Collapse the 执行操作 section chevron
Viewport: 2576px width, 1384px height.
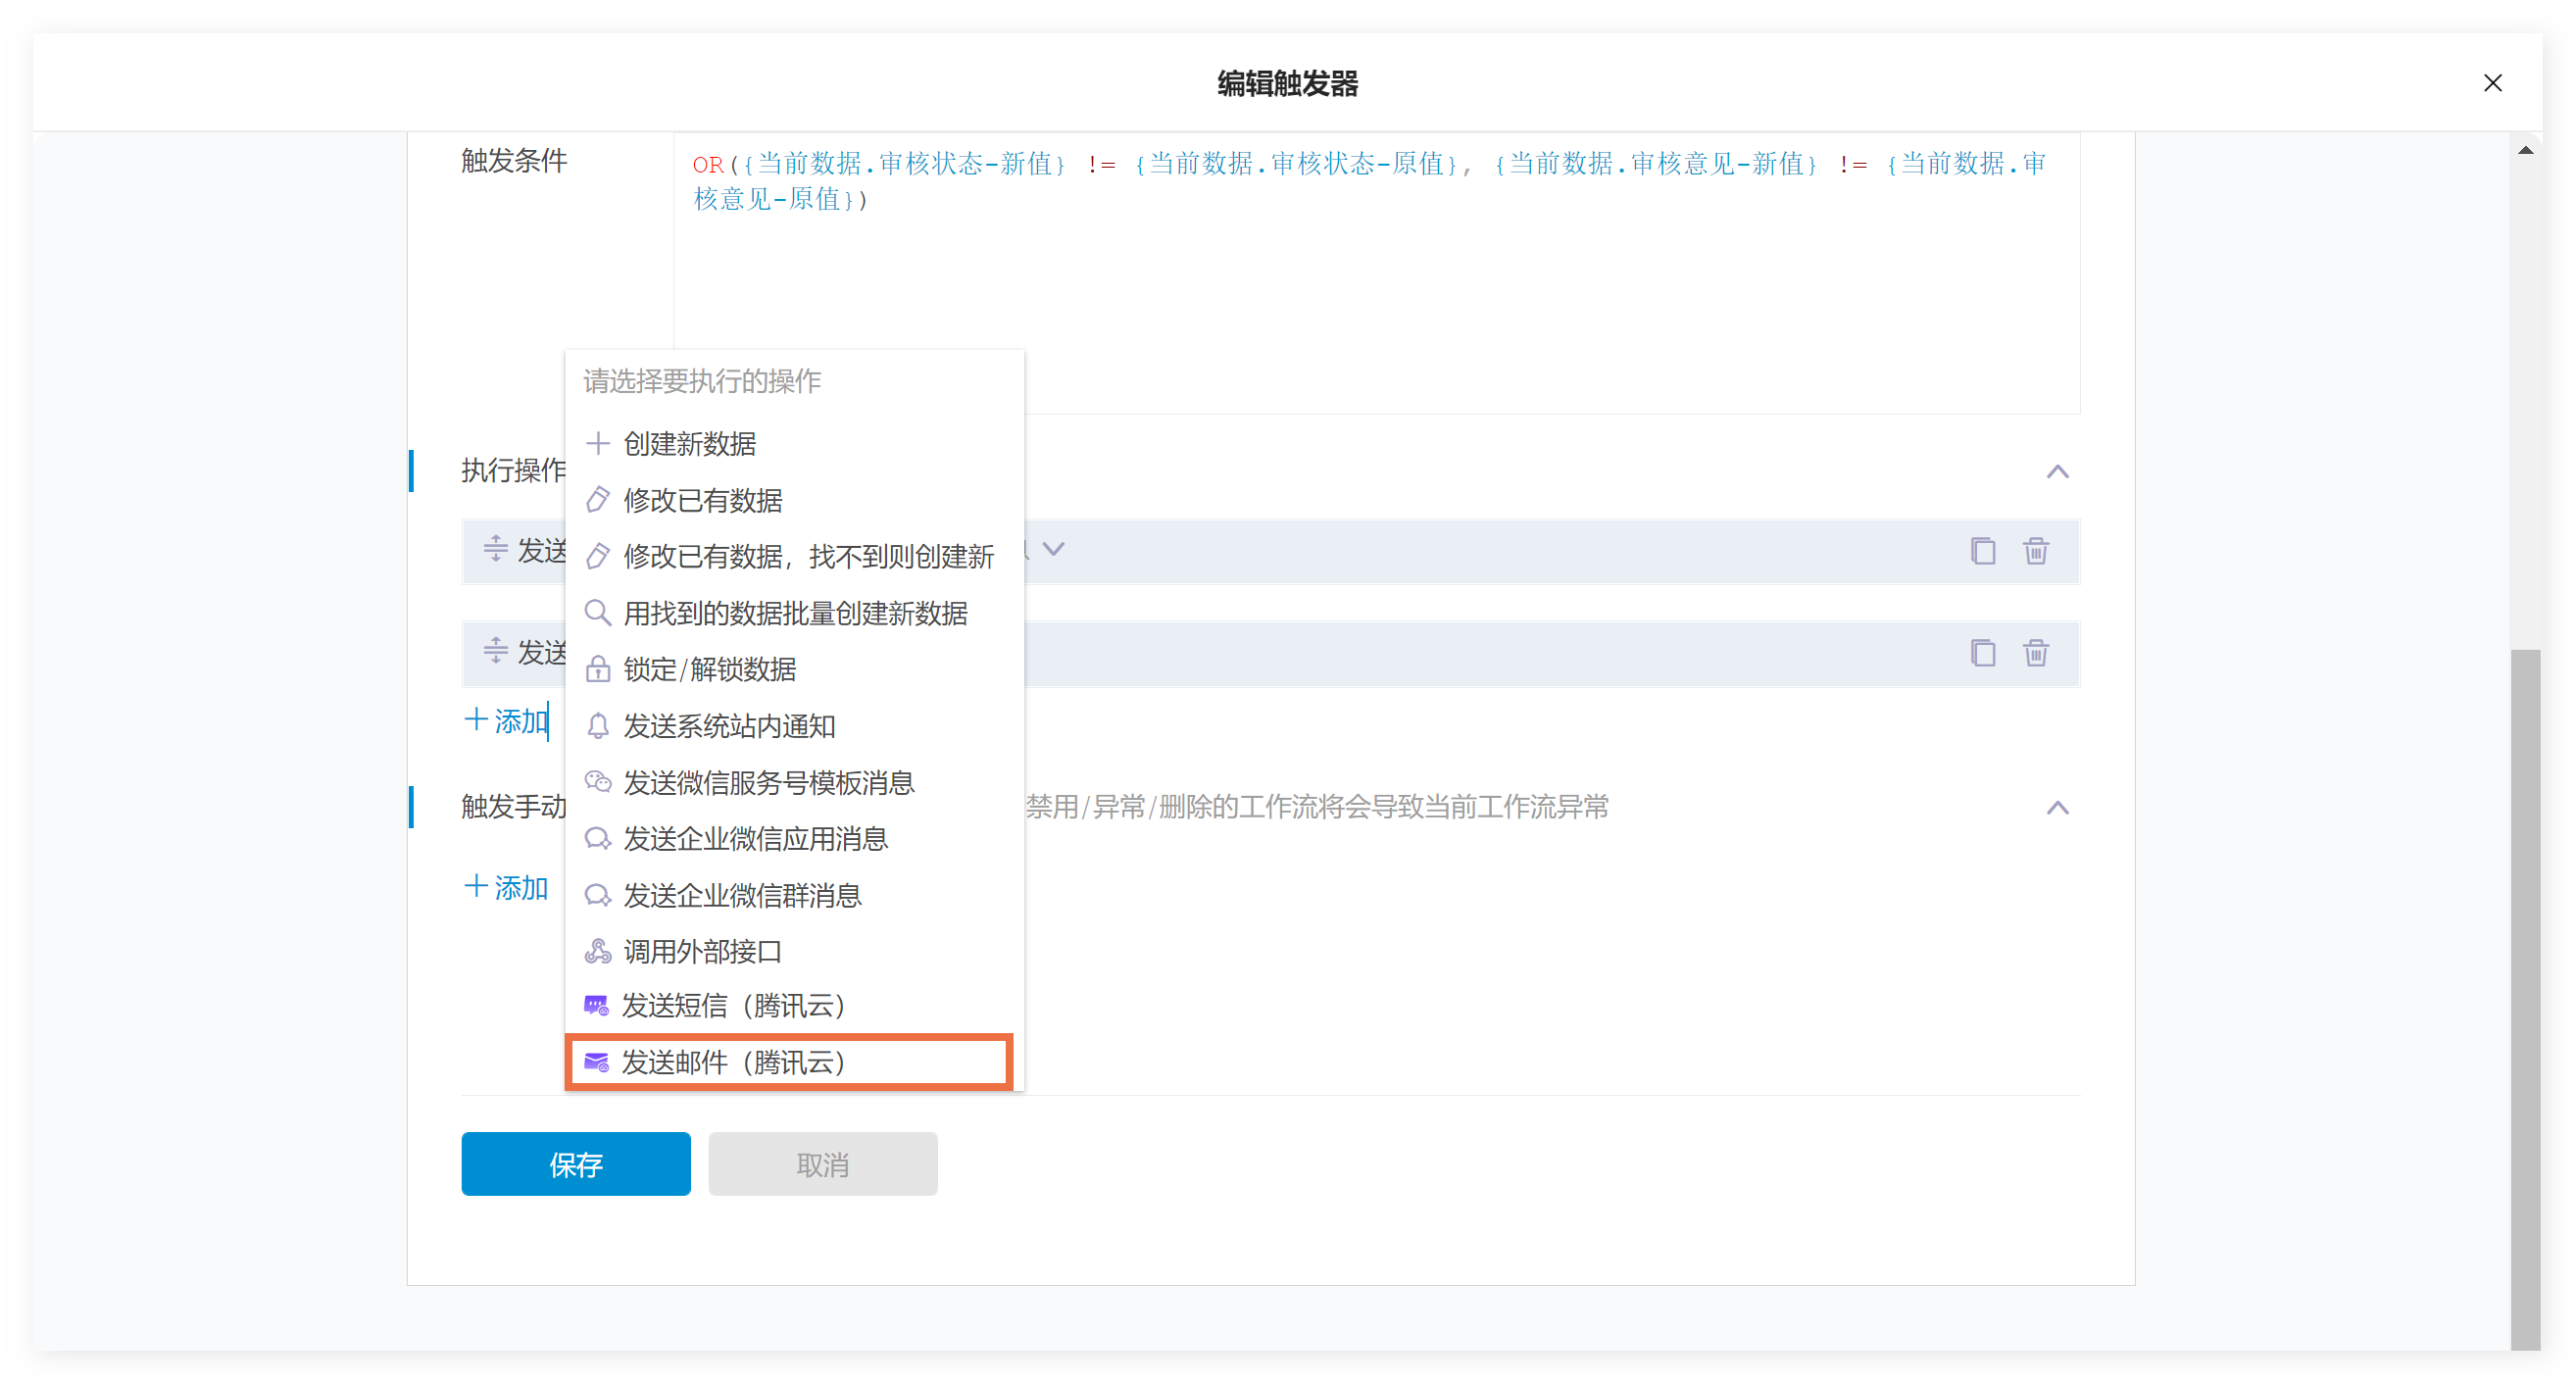(x=2057, y=472)
